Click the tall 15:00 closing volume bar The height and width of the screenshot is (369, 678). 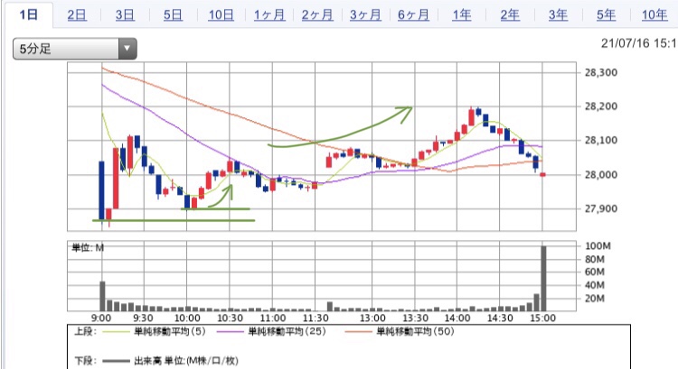coord(543,279)
